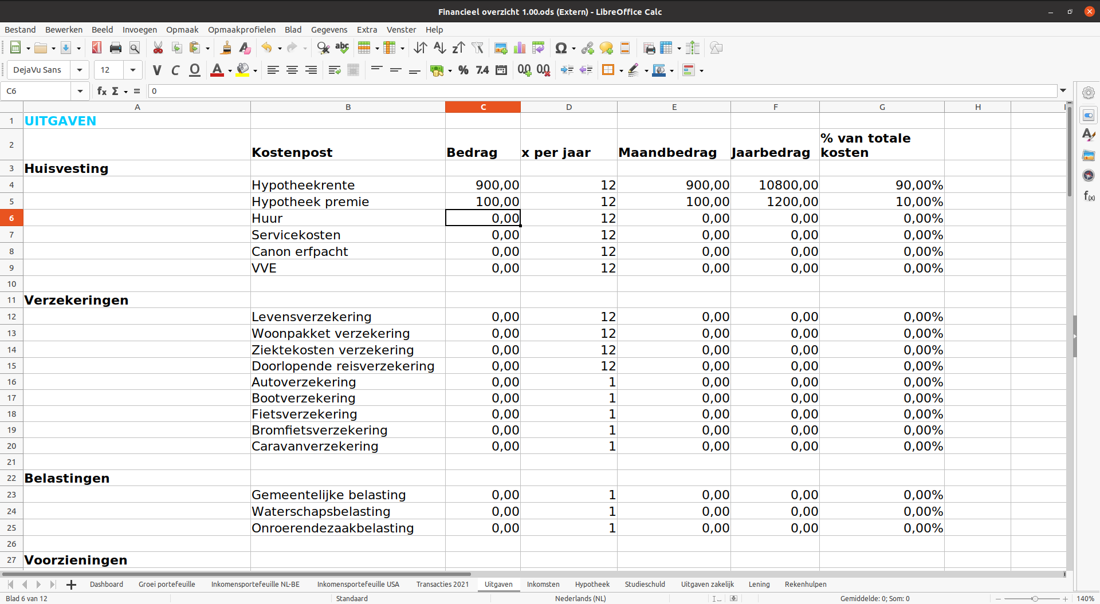Viewport: 1100px width, 604px height.
Task: Click the Print icon
Action: [116, 48]
